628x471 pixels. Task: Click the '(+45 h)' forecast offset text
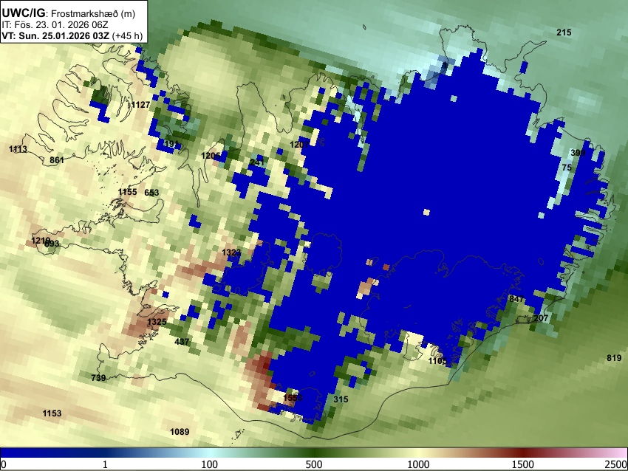[x=127, y=35]
